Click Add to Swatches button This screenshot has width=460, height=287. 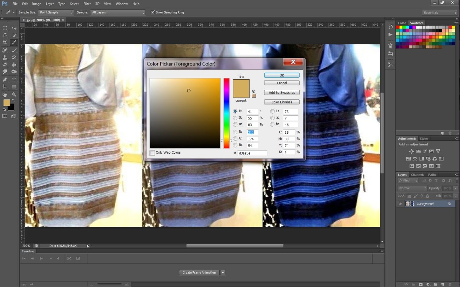click(282, 92)
